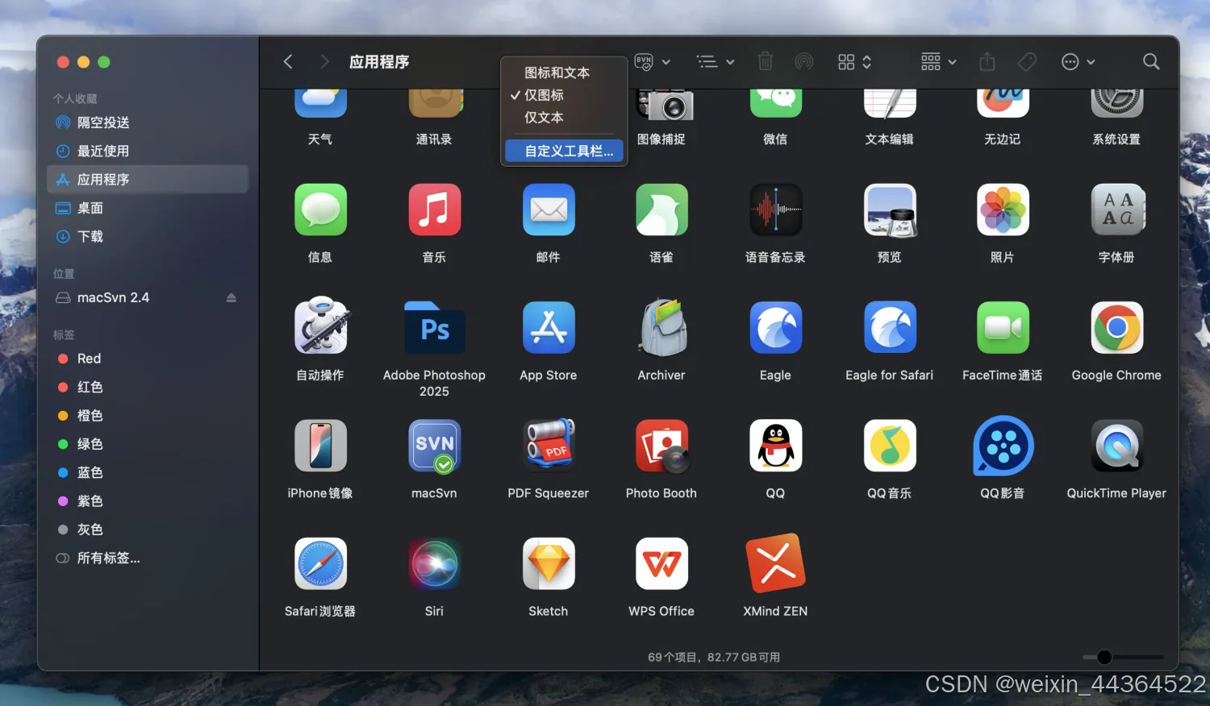Image resolution: width=1210 pixels, height=706 pixels.
Task: Filter by the 紫色 purple tag
Action: pyautogui.click(x=148, y=501)
